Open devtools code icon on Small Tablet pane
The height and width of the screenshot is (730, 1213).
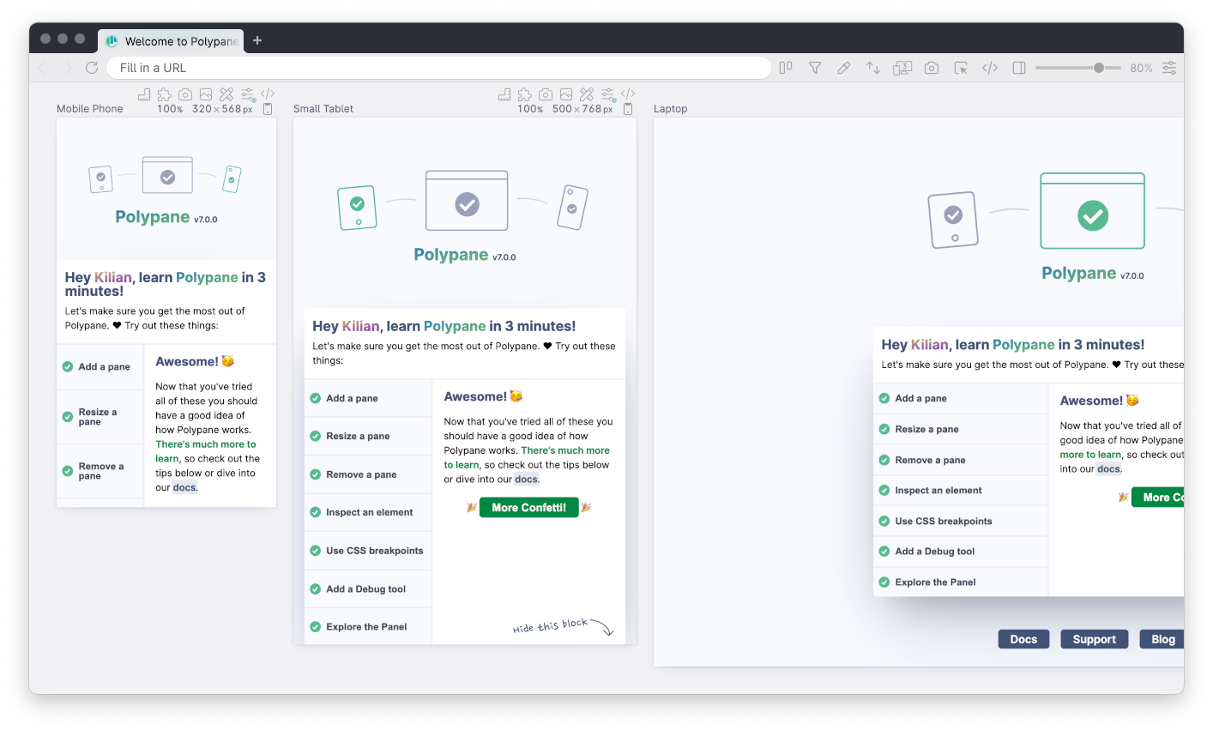(628, 94)
